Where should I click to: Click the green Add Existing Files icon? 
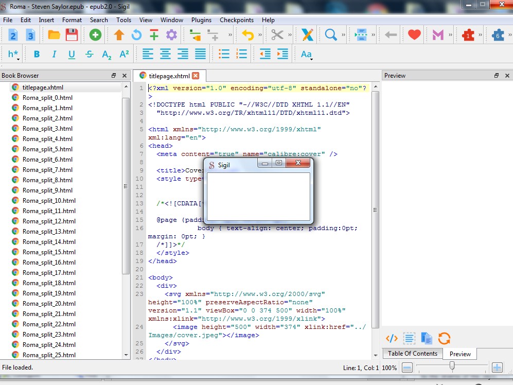pyautogui.click(x=95, y=35)
